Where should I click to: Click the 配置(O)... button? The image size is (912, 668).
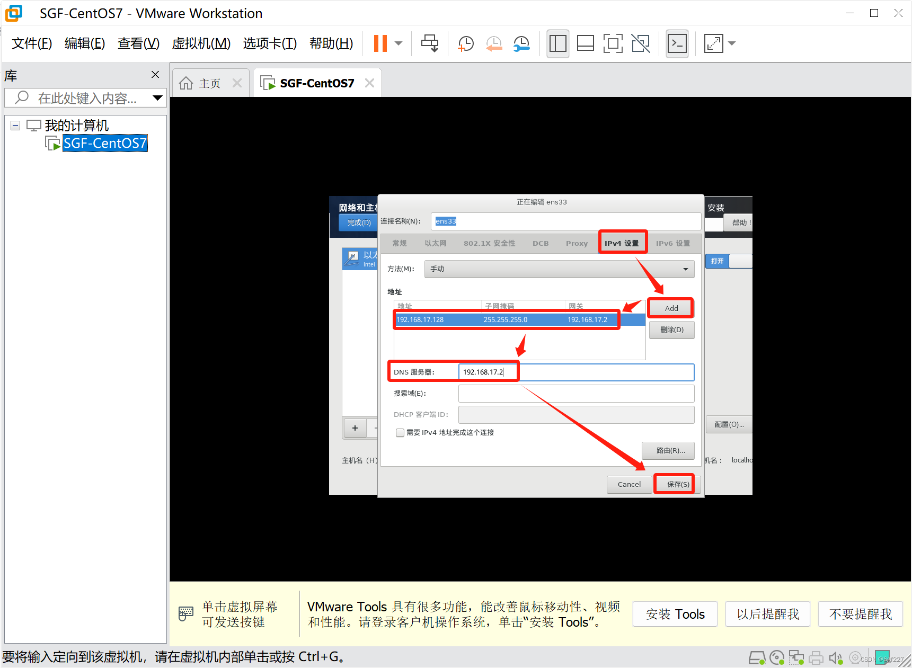729,424
